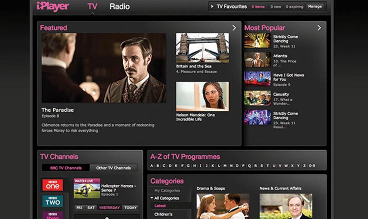The image size is (368, 219).
Task: Open Strictly Come Dancing Results thumbnail
Action: (257, 117)
